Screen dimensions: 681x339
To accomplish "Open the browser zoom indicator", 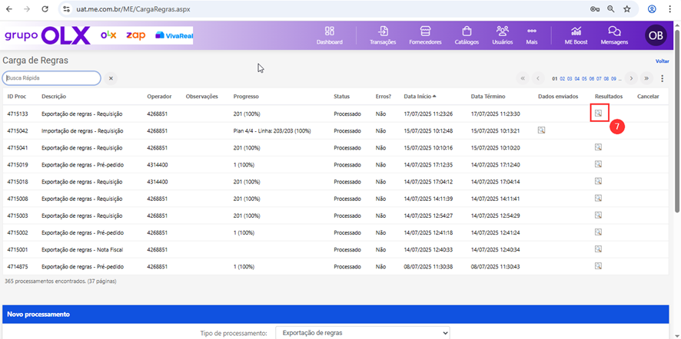I will pos(611,8).
